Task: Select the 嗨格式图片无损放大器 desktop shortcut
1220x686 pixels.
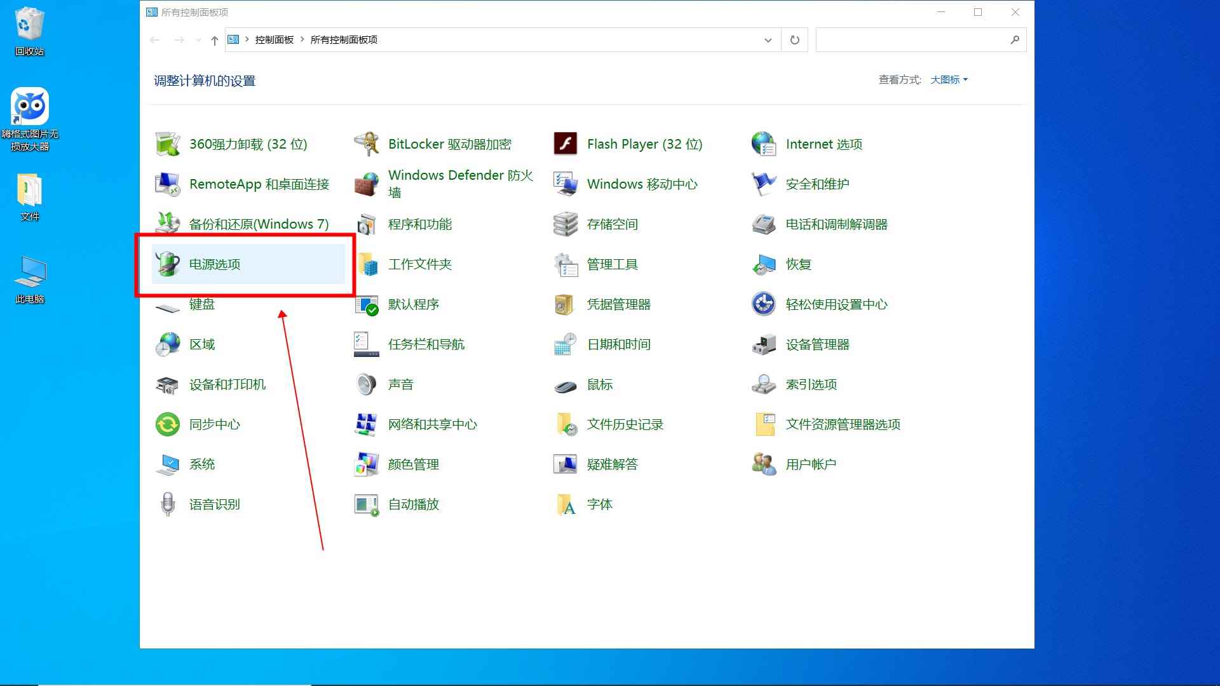Action: 30,119
